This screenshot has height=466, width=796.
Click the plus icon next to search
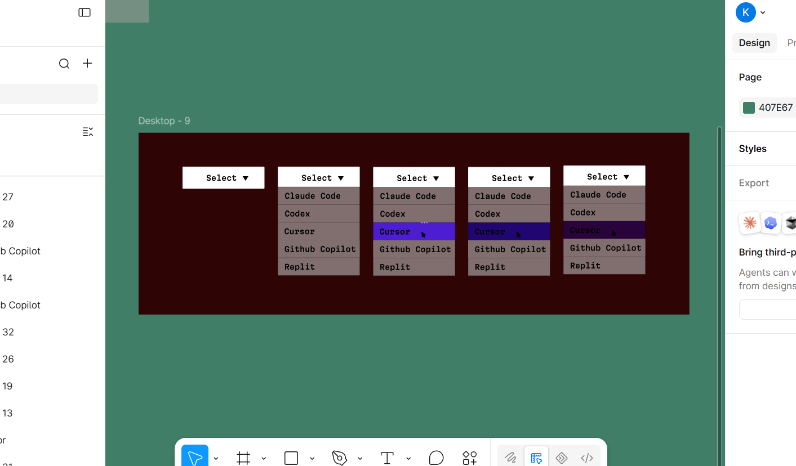point(87,64)
